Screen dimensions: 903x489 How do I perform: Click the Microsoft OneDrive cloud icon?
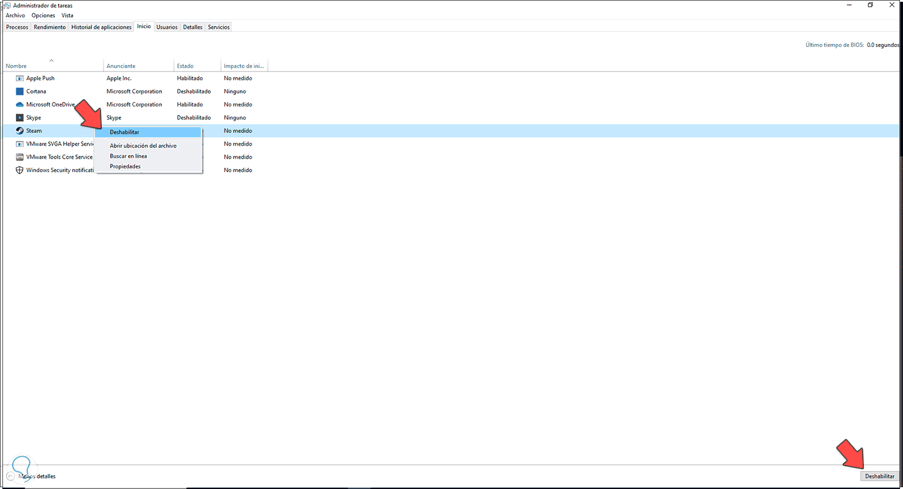pos(20,105)
